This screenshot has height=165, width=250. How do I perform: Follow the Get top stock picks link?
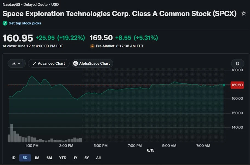coord(25,23)
